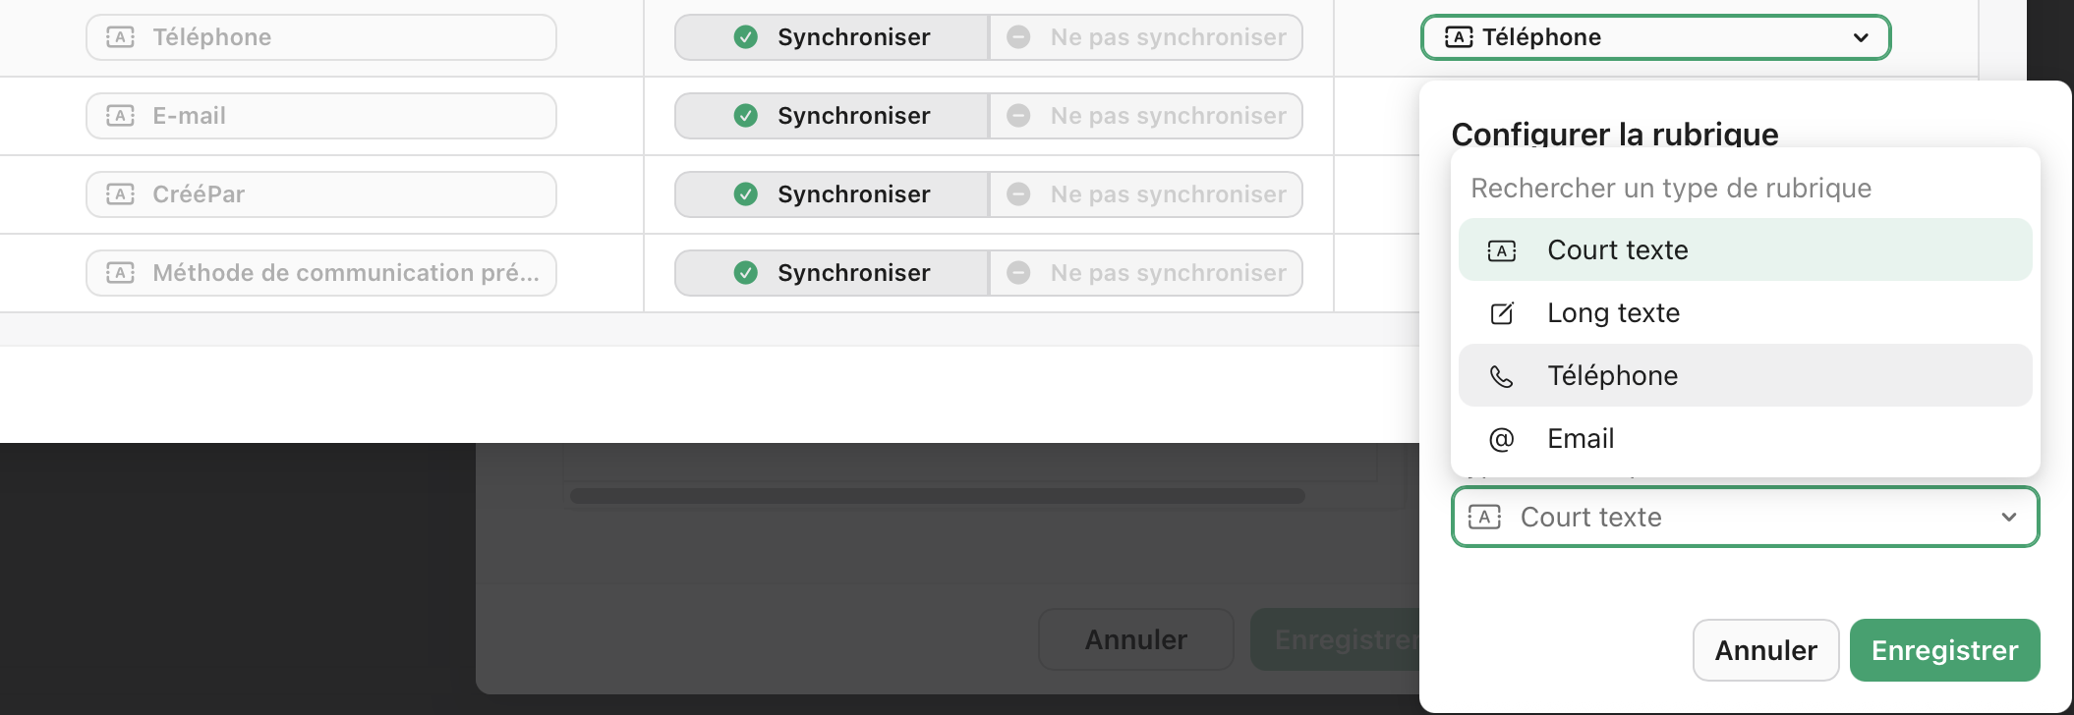Switch E-mail row to Ne pas synchroniser
Viewport: 2074px width, 715px height.
1144,115
